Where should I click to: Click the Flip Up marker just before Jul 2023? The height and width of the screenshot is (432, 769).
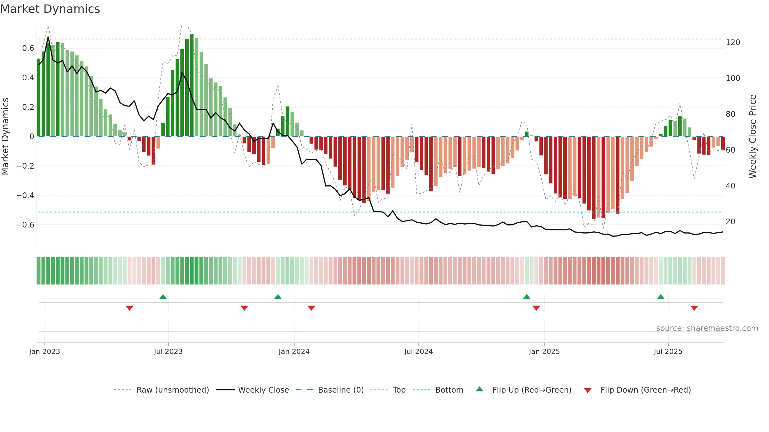(163, 297)
